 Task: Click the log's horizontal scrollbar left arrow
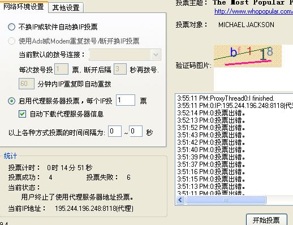point(180,200)
